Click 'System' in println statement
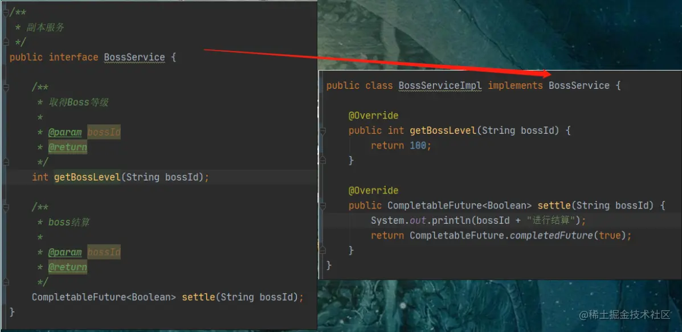682x332 pixels. click(x=387, y=220)
